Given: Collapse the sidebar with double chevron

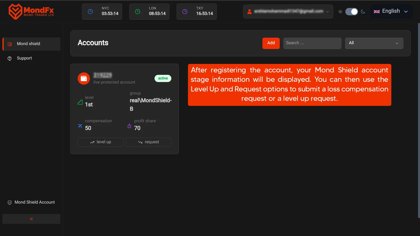Looking at the screenshot, I should [x=31, y=219].
